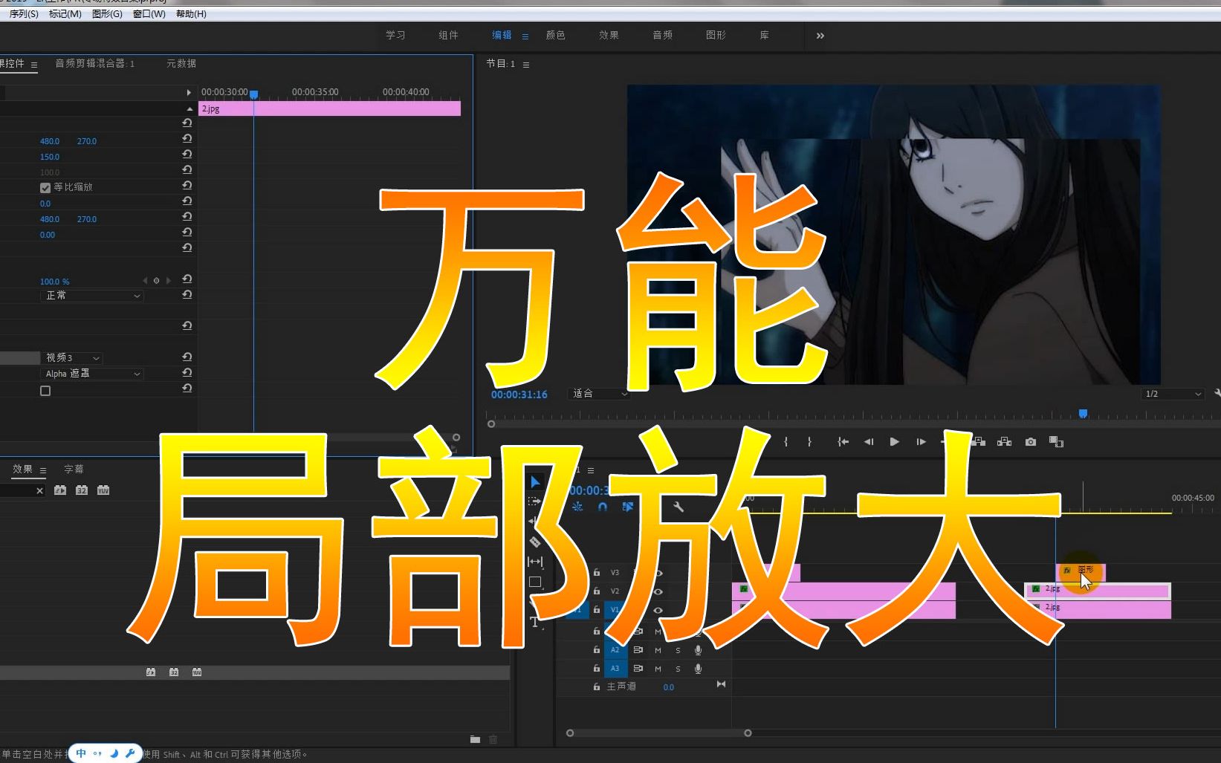Select 图形 clip on track V3
1221x763 pixels.
[1081, 571]
